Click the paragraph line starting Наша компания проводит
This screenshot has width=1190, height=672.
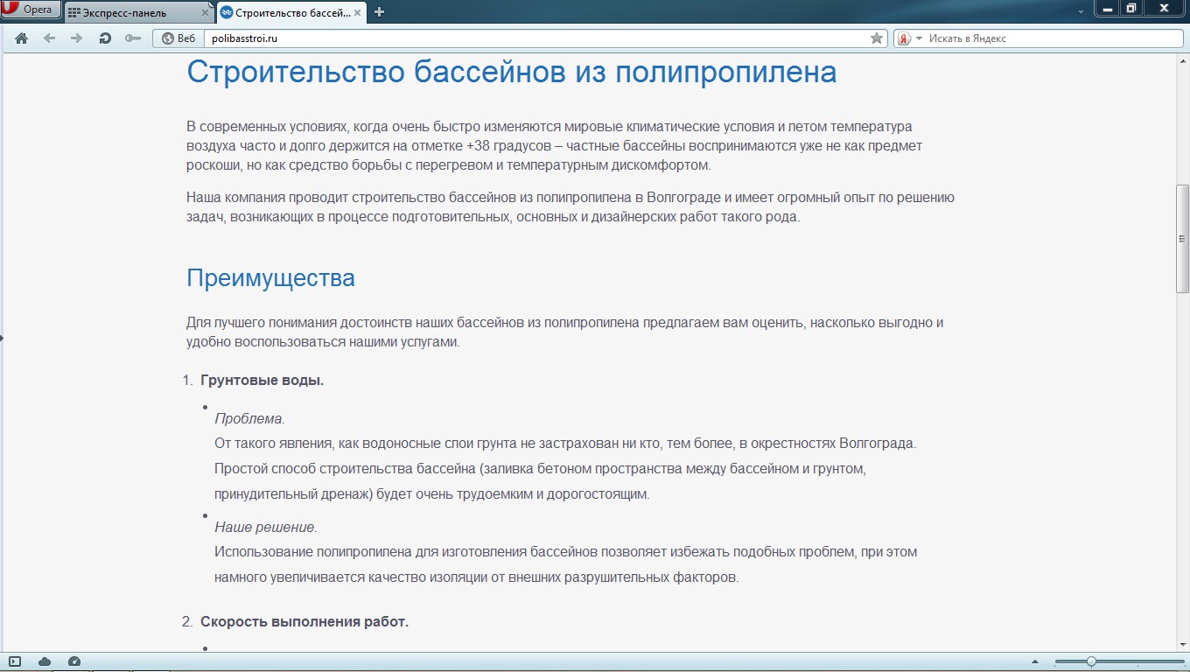(x=570, y=198)
